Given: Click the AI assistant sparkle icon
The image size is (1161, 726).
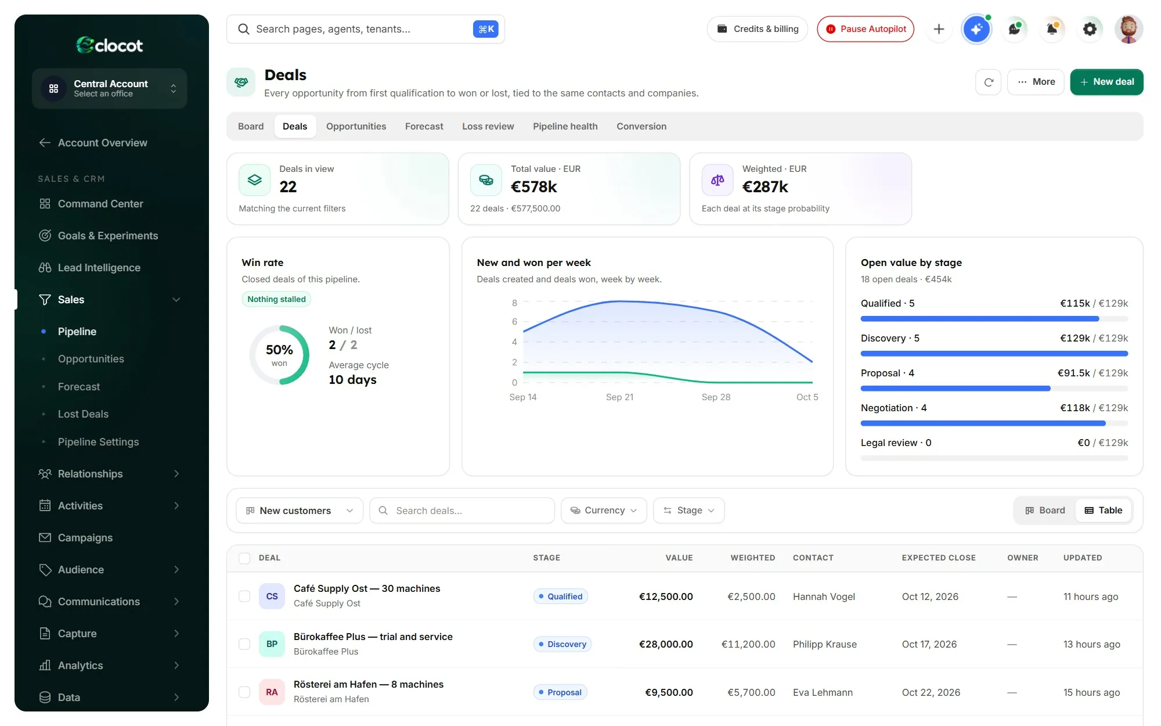Looking at the screenshot, I should 976,29.
